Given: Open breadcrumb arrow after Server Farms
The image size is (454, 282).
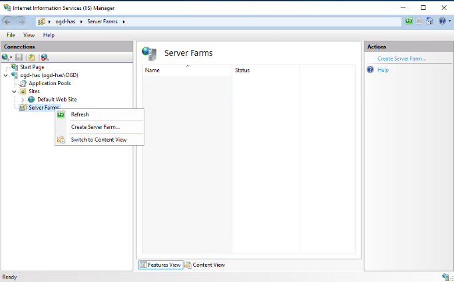Looking at the screenshot, I should click(x=124, y=22).
